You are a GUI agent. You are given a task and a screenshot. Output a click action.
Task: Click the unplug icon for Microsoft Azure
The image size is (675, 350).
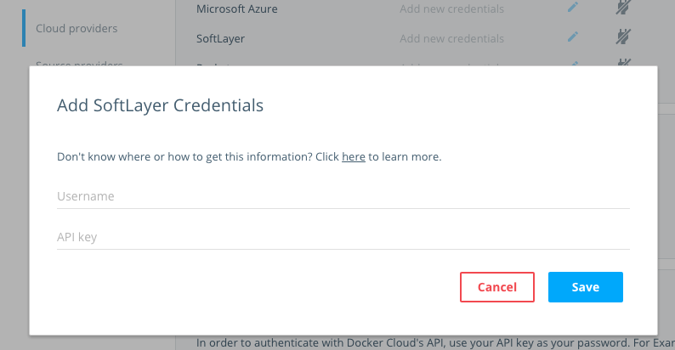coord(624,9)
